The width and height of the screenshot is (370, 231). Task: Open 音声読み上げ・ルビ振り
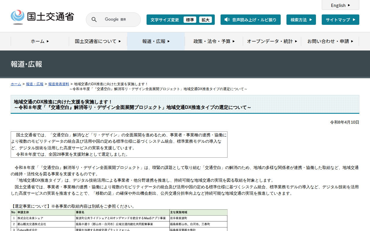[251, 20]
